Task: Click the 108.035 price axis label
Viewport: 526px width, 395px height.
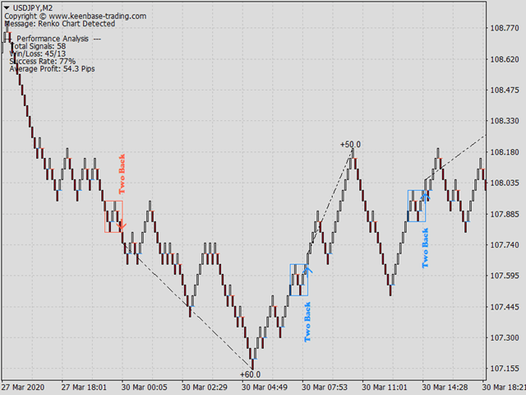Action: pos(505,183)
